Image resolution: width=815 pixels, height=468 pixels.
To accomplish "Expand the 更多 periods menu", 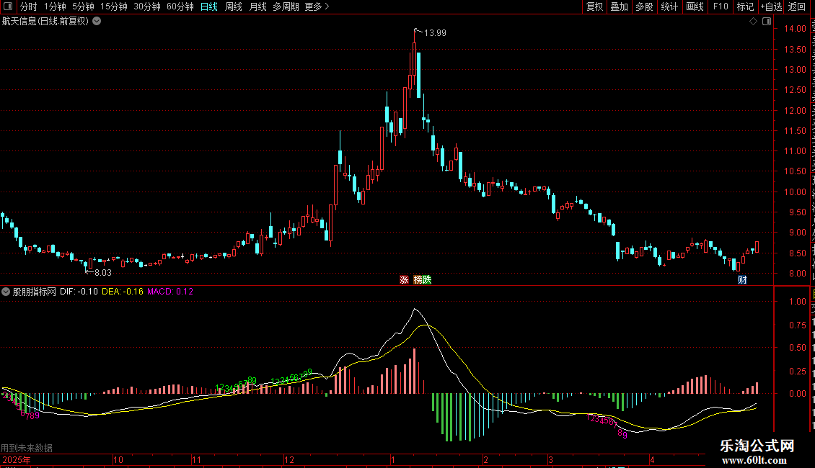I will pyautogui.click(x=317, y=6).
